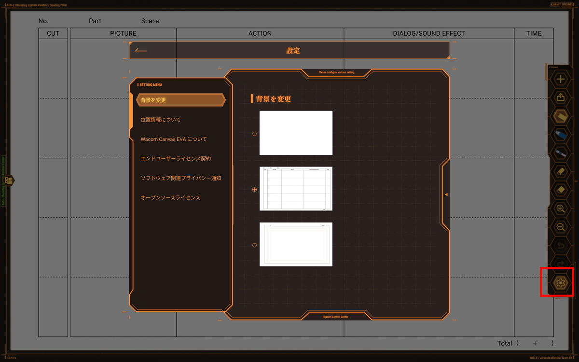Screen dimensions: 579x362
Task: Select the storyboard table background radio button
Action: [x=255, y=190]
